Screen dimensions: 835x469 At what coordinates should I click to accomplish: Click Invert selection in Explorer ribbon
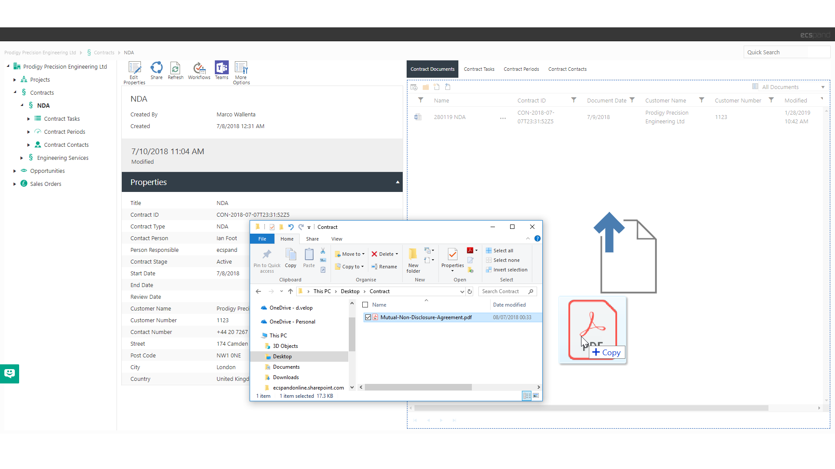[506, 270]
